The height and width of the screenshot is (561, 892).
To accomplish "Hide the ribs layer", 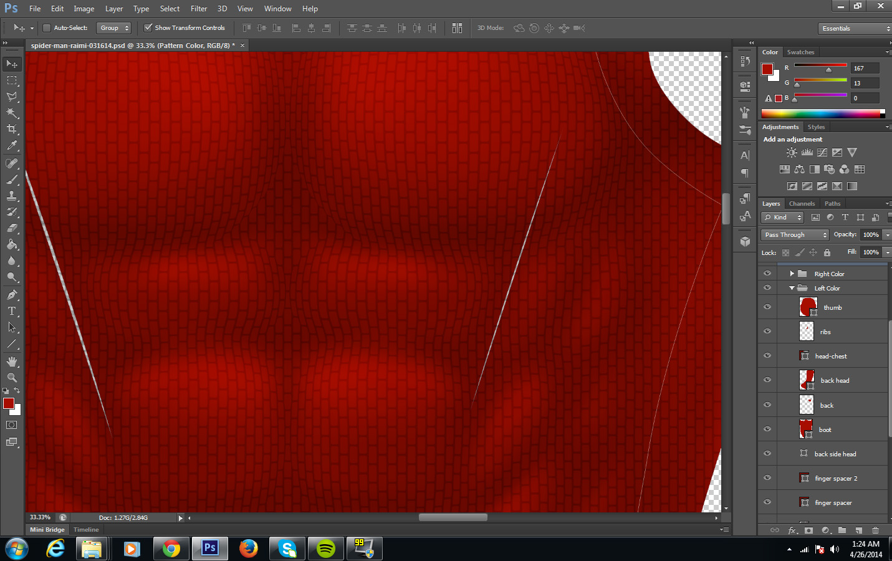I will [x=767, y=332].
